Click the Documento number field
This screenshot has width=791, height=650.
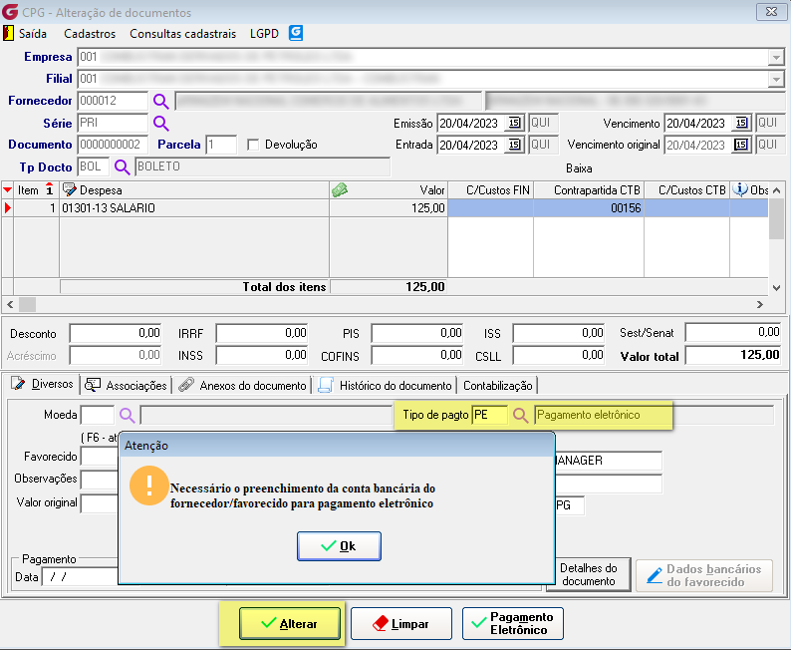click(113, 145)
